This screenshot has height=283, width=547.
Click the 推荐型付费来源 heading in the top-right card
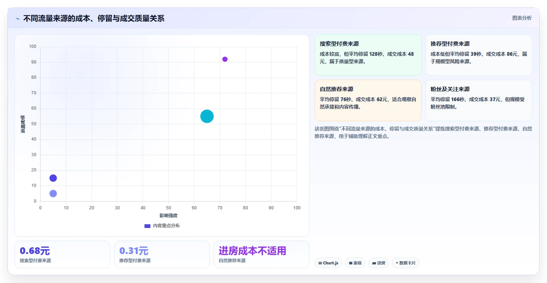(450, 44)
